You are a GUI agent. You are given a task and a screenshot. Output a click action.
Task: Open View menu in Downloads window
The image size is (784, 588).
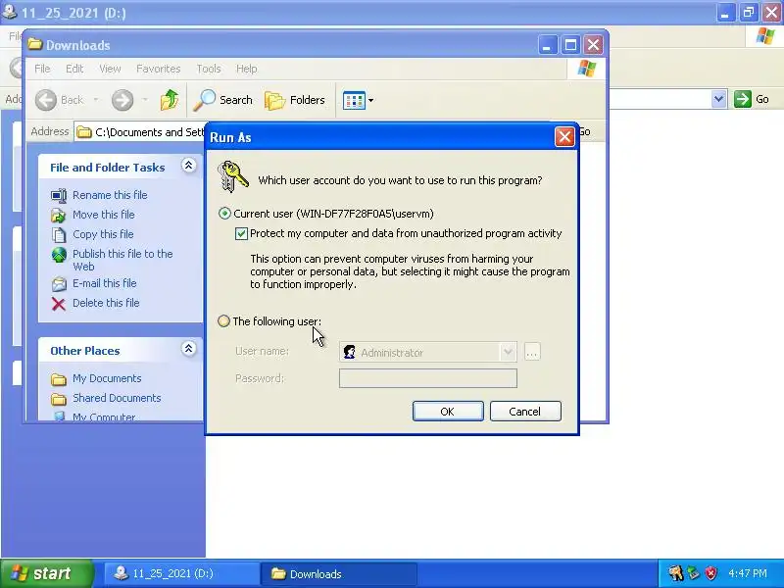coord(110,69)
